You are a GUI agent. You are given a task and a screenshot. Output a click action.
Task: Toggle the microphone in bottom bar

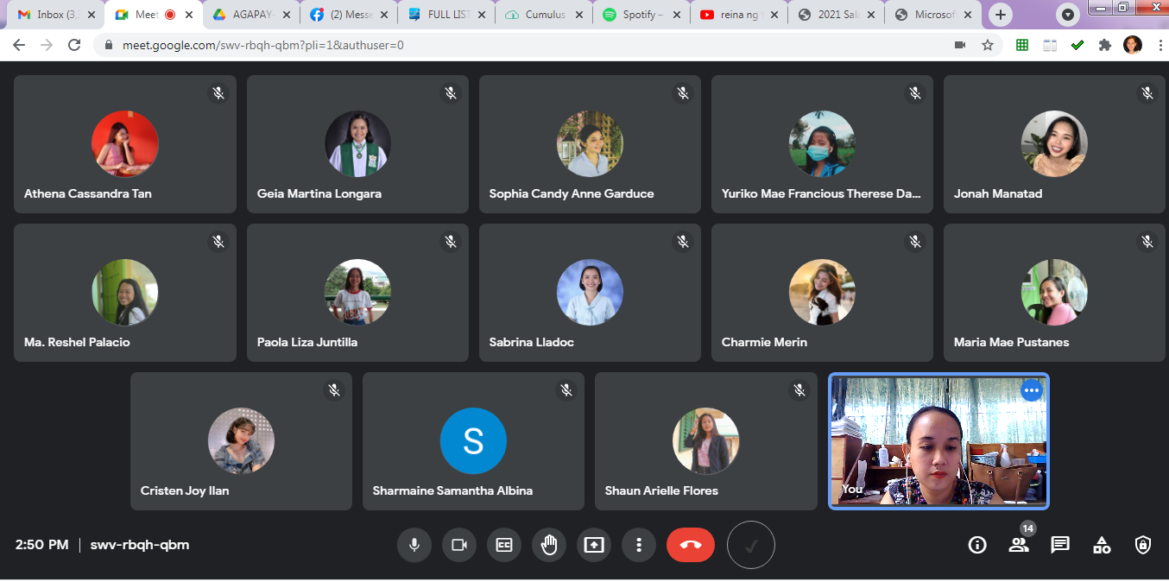pos(414,545)
